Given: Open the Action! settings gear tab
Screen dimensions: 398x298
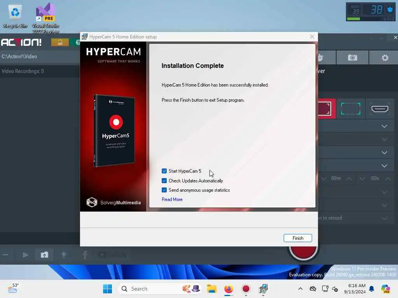Looking at the screenshot, I should [385, 57].
